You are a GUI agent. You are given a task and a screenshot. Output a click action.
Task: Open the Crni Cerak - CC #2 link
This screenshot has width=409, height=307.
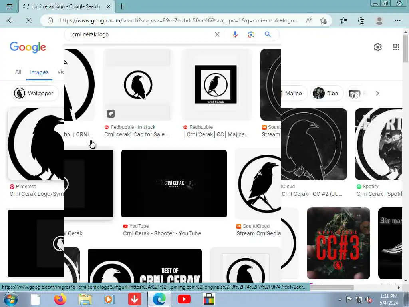(312, 194)
